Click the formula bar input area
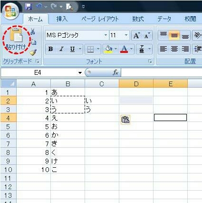 (162, 73)
